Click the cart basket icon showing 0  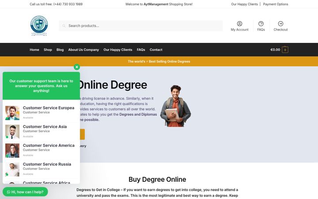click(285, 50)
